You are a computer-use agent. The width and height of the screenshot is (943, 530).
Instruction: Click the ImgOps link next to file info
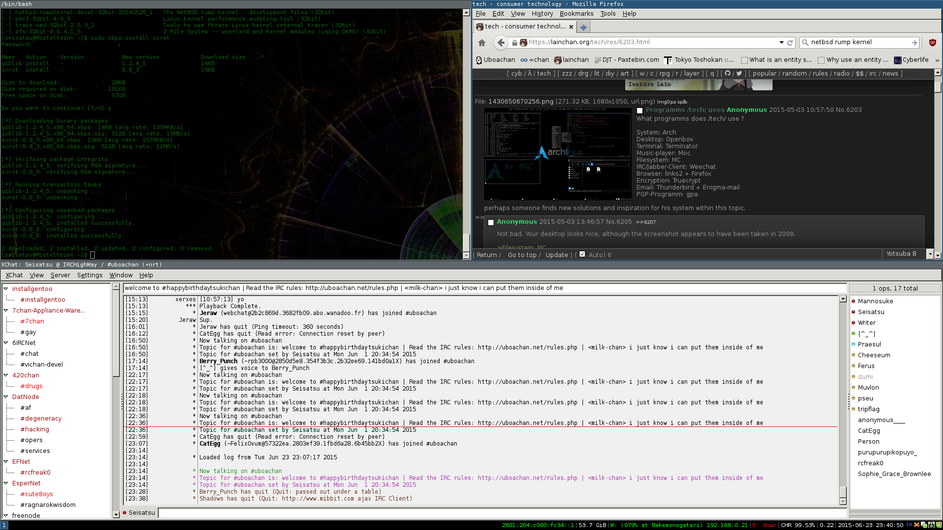pos(666,102)
